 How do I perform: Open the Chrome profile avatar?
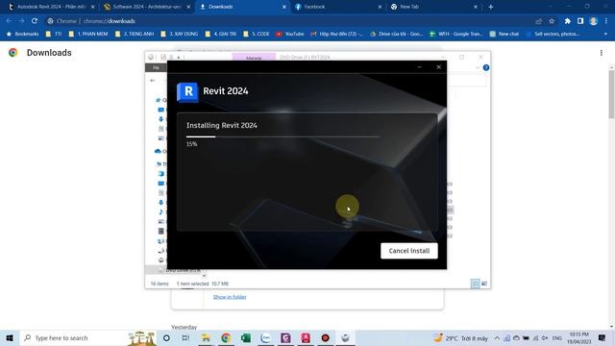tap(594, 21)
